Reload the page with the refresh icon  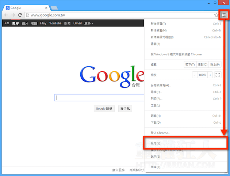[20, 15]
